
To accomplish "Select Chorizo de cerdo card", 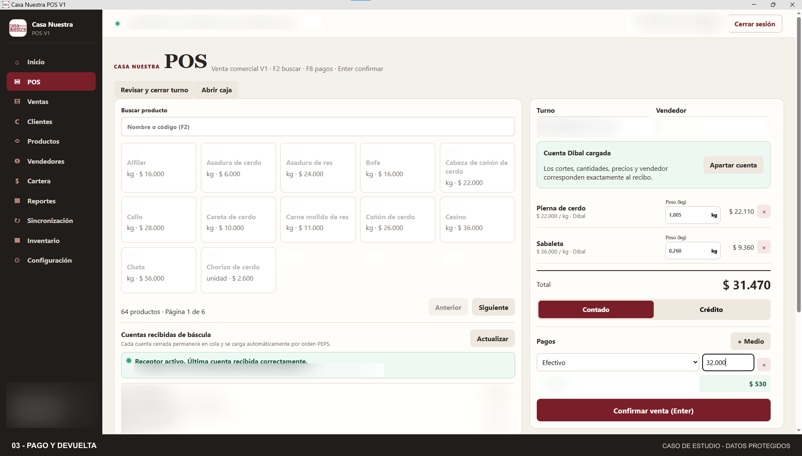I will (x=238, y=270).
